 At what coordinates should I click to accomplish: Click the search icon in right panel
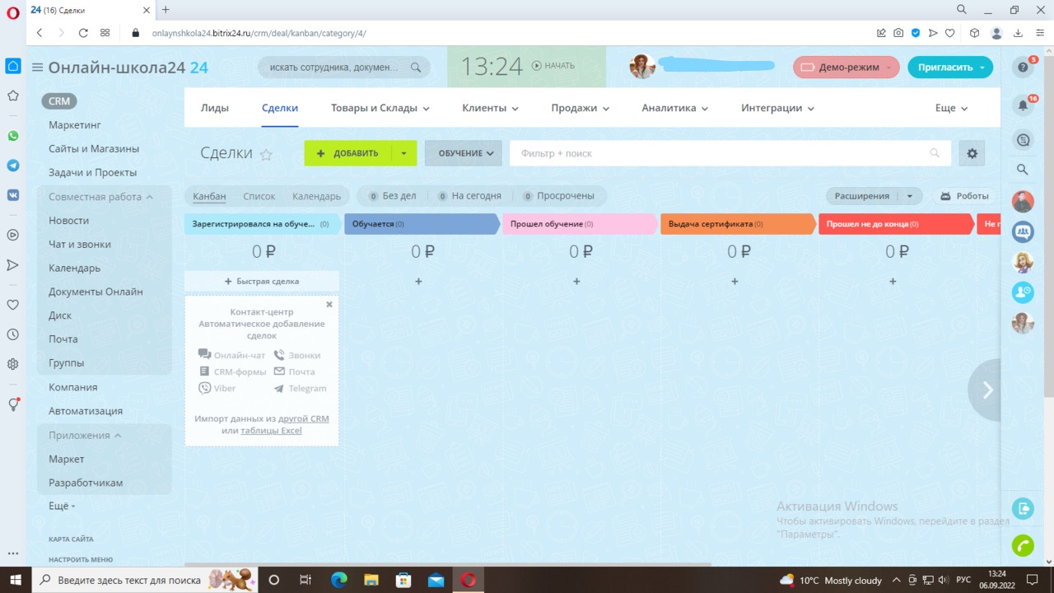tap(1023, 170)
